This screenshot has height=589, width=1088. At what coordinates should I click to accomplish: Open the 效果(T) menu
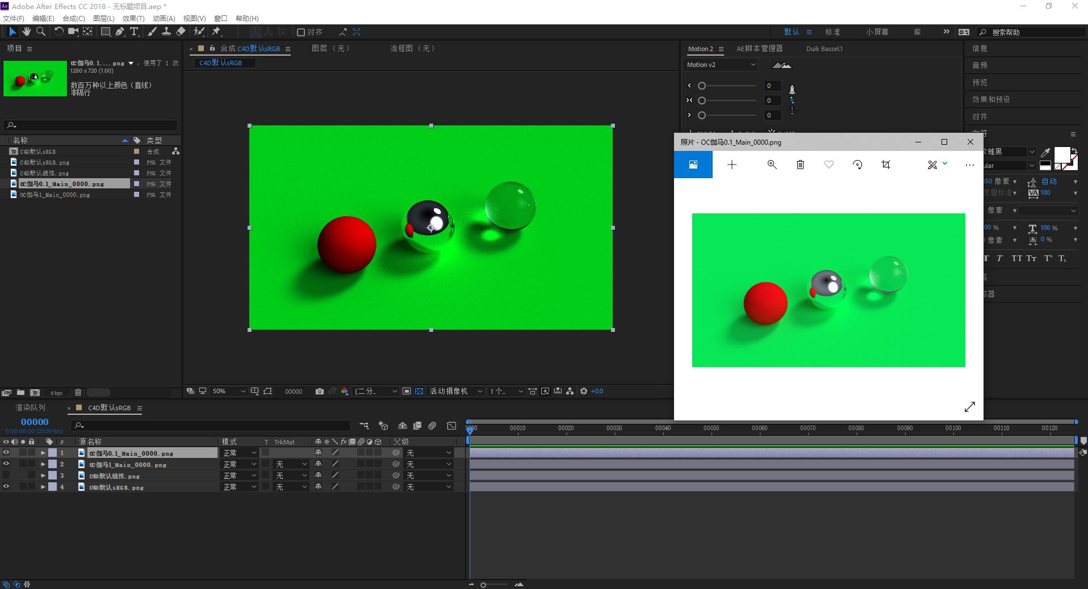point(133,19)
